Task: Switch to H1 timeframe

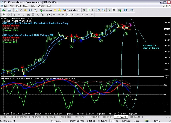Action: (73, 15)
